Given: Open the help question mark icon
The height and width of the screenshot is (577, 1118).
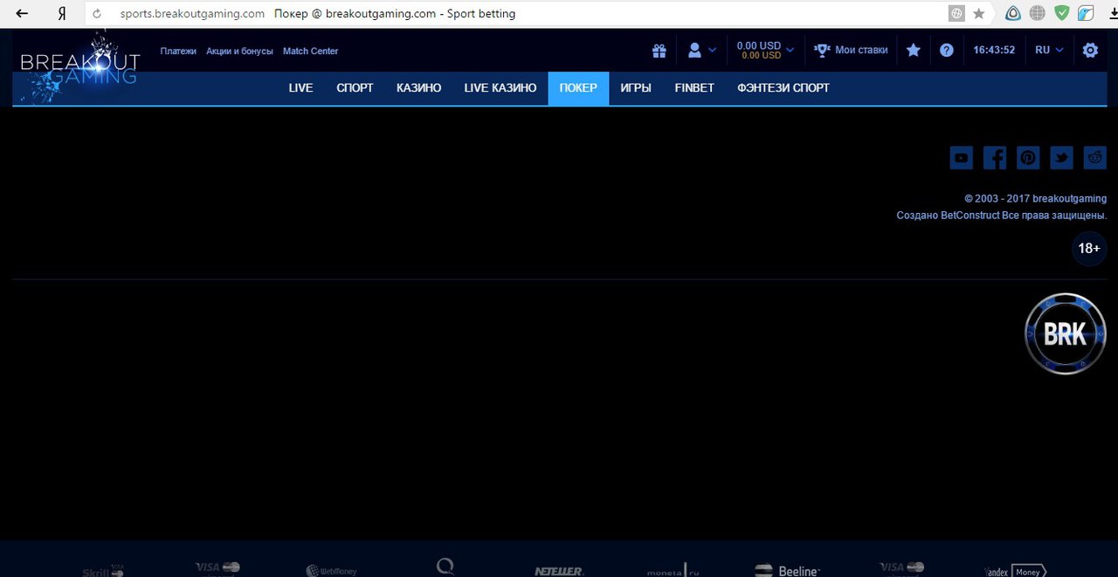Looking at the screenshot, I should click(x=947, y=51).
